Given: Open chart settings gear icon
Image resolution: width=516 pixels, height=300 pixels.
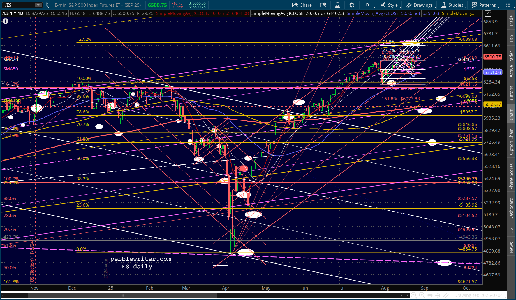Looking at the screenshot, I should [x=352, y=5].
